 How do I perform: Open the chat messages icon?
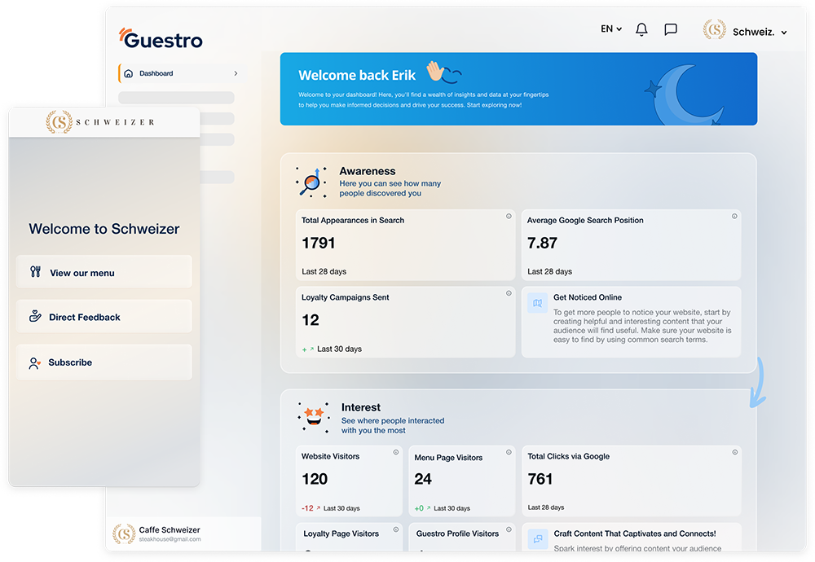click(671, 29)
